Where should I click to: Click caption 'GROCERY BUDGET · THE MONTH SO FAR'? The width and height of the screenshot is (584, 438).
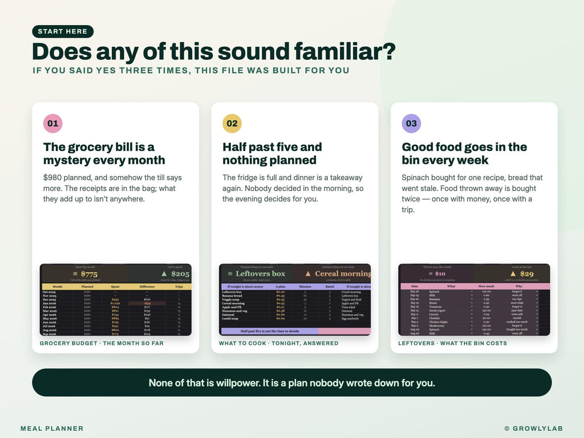coord(102,343)
